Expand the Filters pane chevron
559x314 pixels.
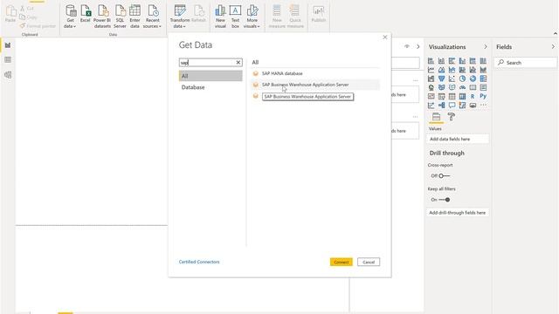point(418,46)
